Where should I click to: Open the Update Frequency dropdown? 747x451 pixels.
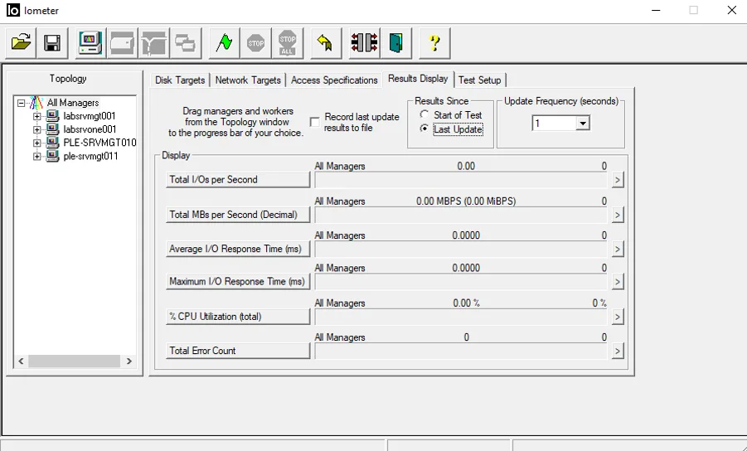tap(582, 124)
